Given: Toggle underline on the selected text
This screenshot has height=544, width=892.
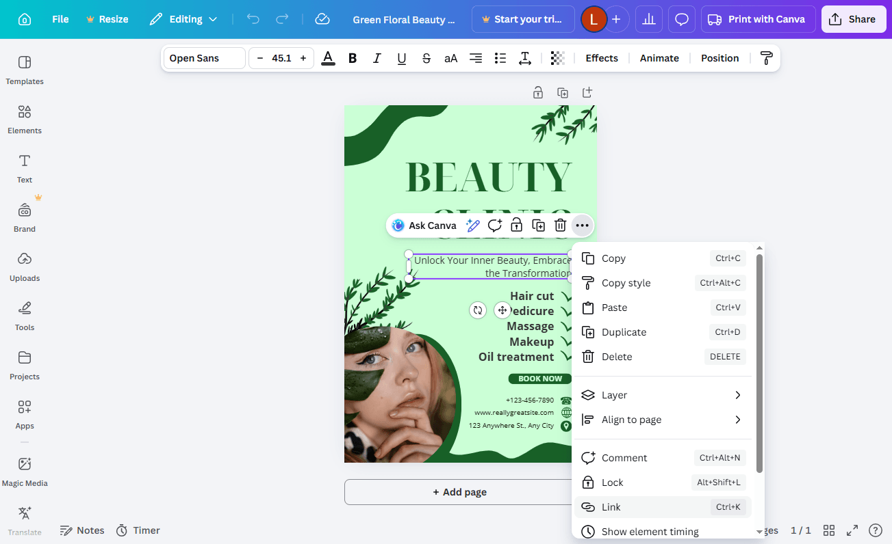Looking at the screenshot, I should 401,58.
